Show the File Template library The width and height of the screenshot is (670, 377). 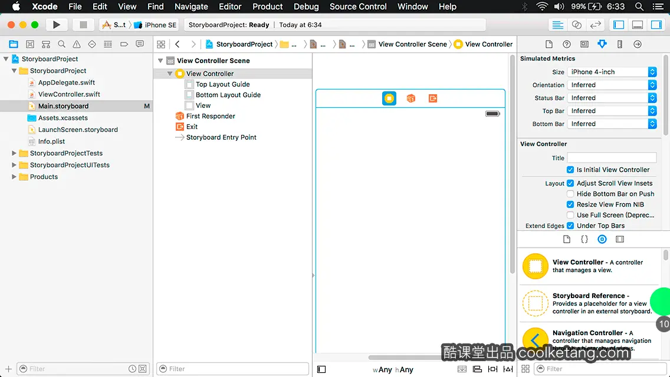click(x=567, y=239)
